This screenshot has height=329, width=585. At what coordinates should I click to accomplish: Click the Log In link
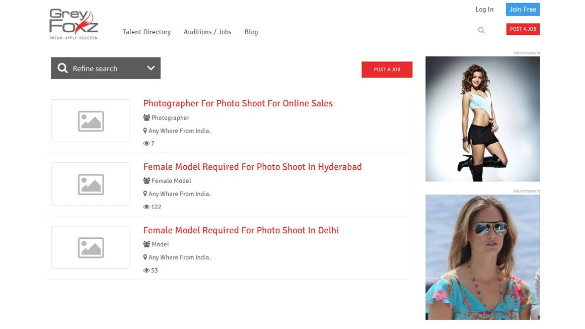coord(484,10)
